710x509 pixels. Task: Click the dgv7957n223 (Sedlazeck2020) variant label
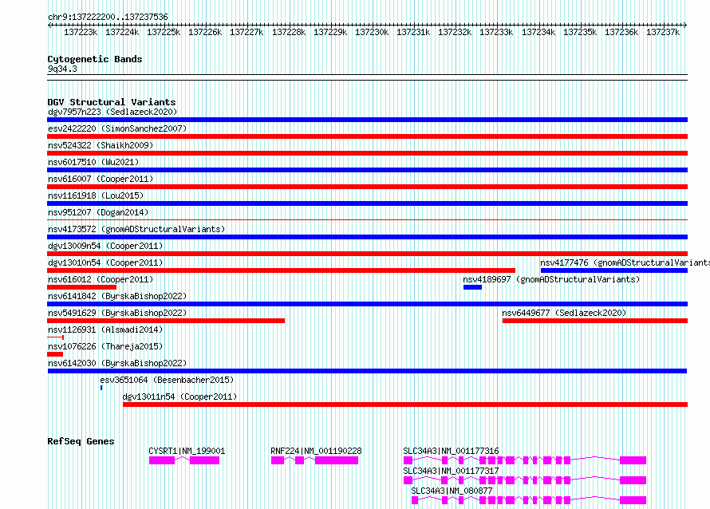pyautogui.click(x=112, y=112)
